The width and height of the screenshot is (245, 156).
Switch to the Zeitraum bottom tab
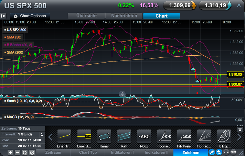pyautogui.click(x=53, y=153)
